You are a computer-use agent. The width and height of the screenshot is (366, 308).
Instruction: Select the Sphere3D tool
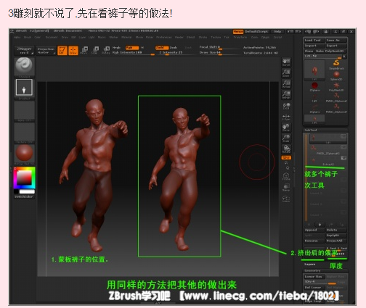(336, 75)
